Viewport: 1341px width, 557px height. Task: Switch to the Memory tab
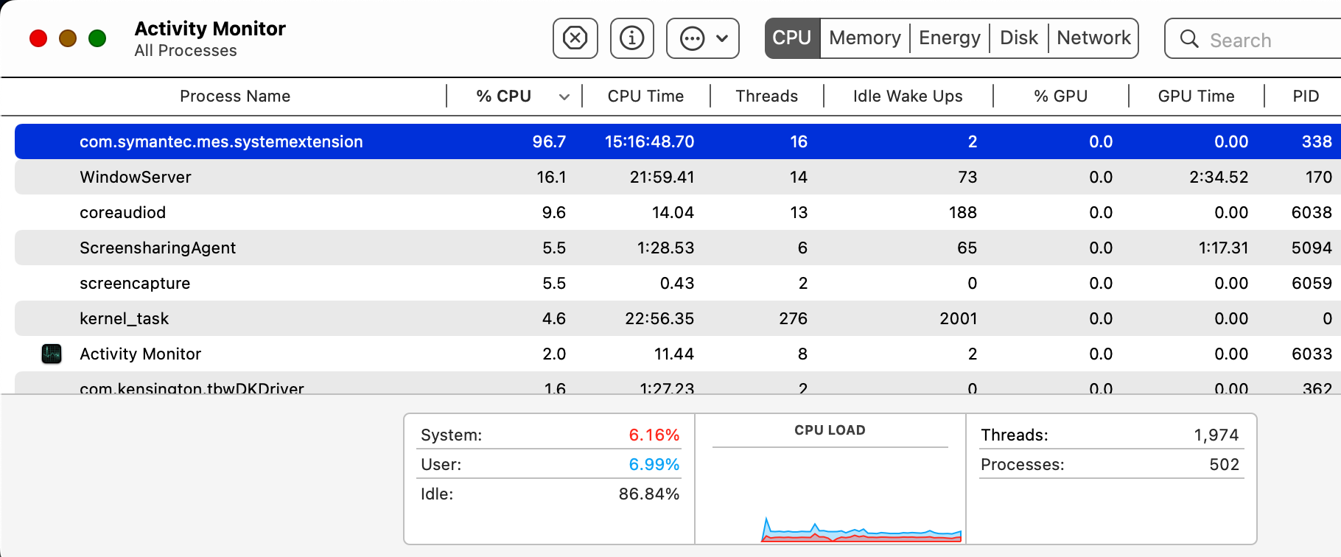[864, 38]
